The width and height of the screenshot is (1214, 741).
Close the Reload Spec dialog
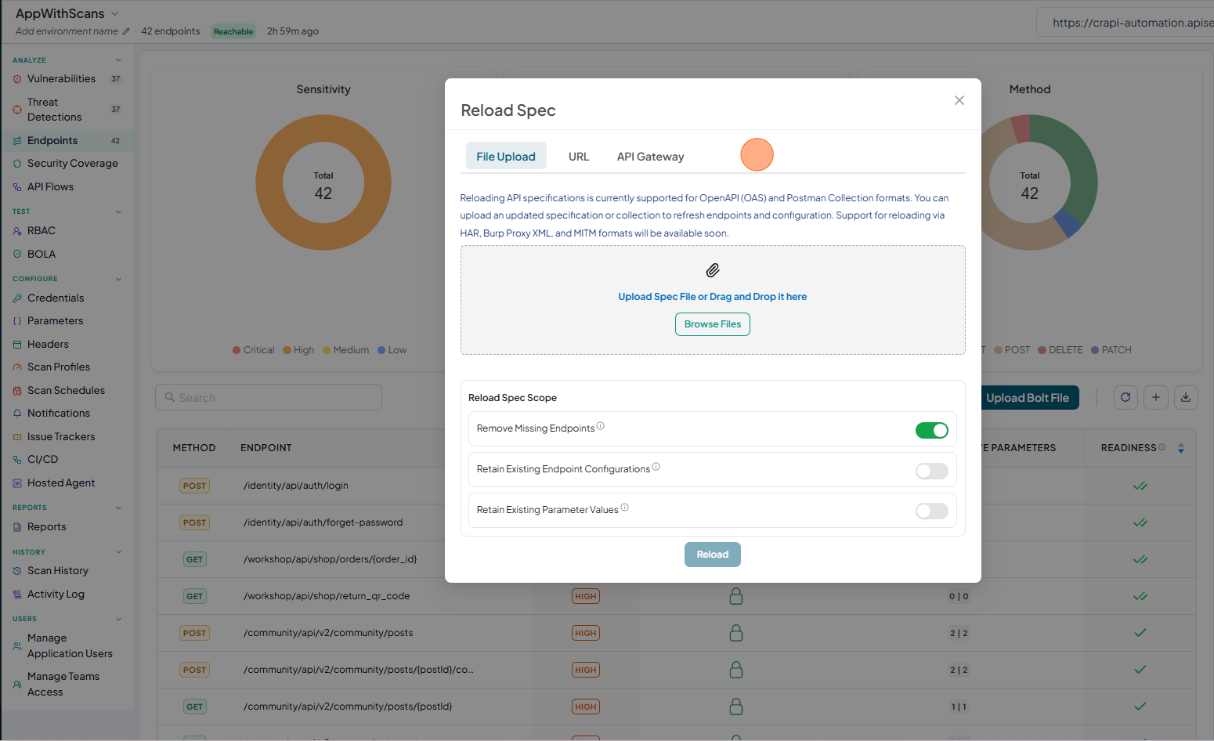point(959,100)
